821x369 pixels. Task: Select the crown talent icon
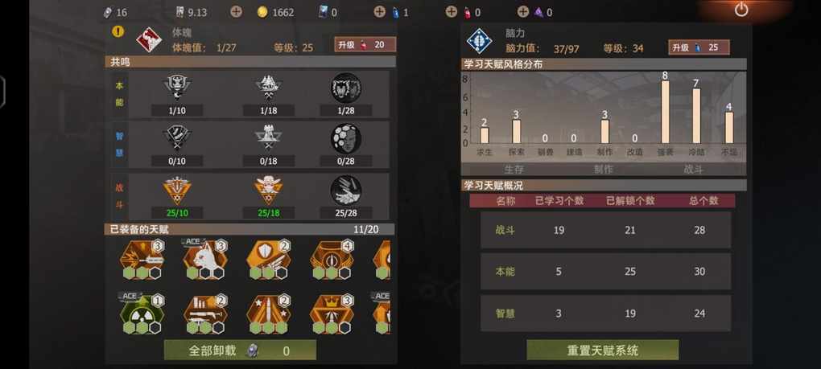click(x=332, y=313)
